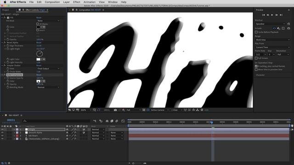
Task: Collapse the Simple Choker effect group
Action: pyautogui.click(x=2, y=66)
